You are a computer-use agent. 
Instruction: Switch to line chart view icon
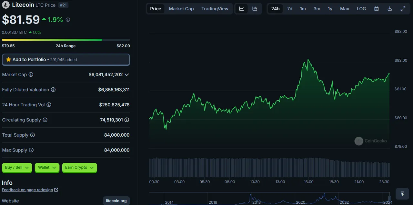241,9
